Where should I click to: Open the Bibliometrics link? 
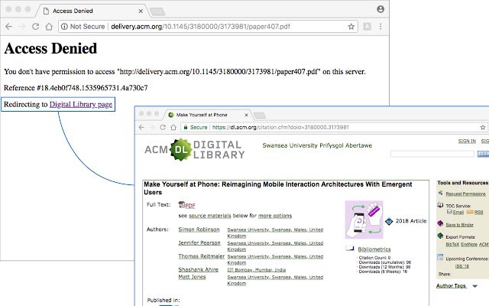coord(374,249)
